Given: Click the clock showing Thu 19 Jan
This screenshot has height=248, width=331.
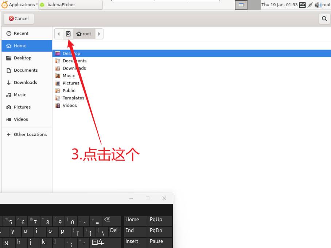Looking at the screenshot, I should click(x=280, y=5).
